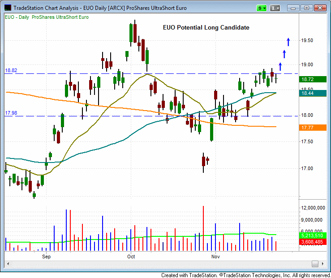Click the TradeStation app icon in title bar
331x278 pixels.
click(8, 8)
